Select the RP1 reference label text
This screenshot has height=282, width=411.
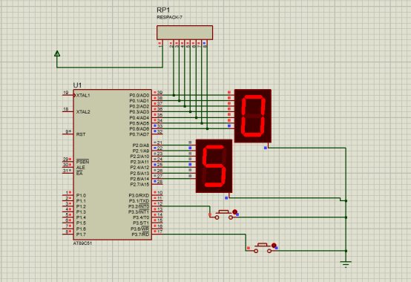(163, 10)
